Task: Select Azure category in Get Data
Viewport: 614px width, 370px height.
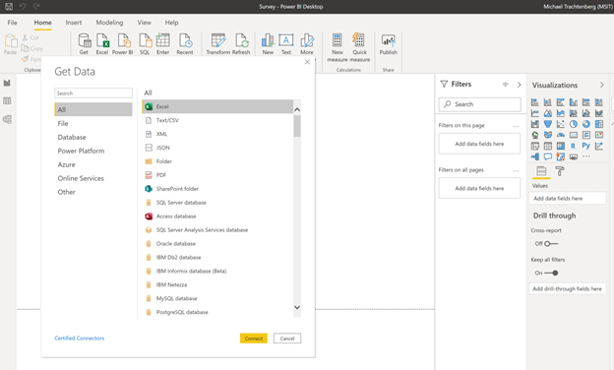Action: (93, 164)
